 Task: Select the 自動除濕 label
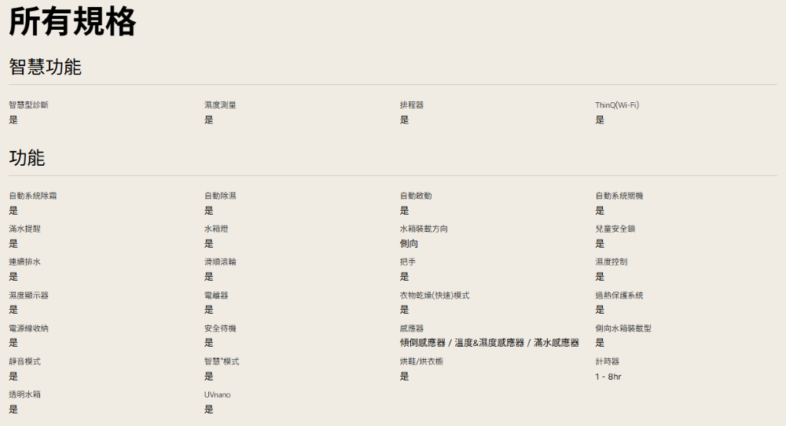[220, 196]
